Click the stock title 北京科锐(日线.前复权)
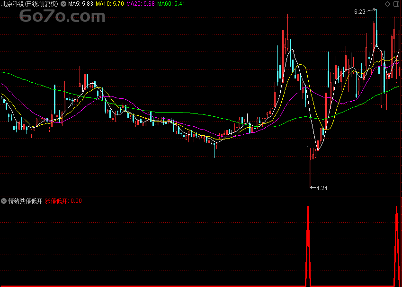This screenshot has width=402, height=287. 29,4
